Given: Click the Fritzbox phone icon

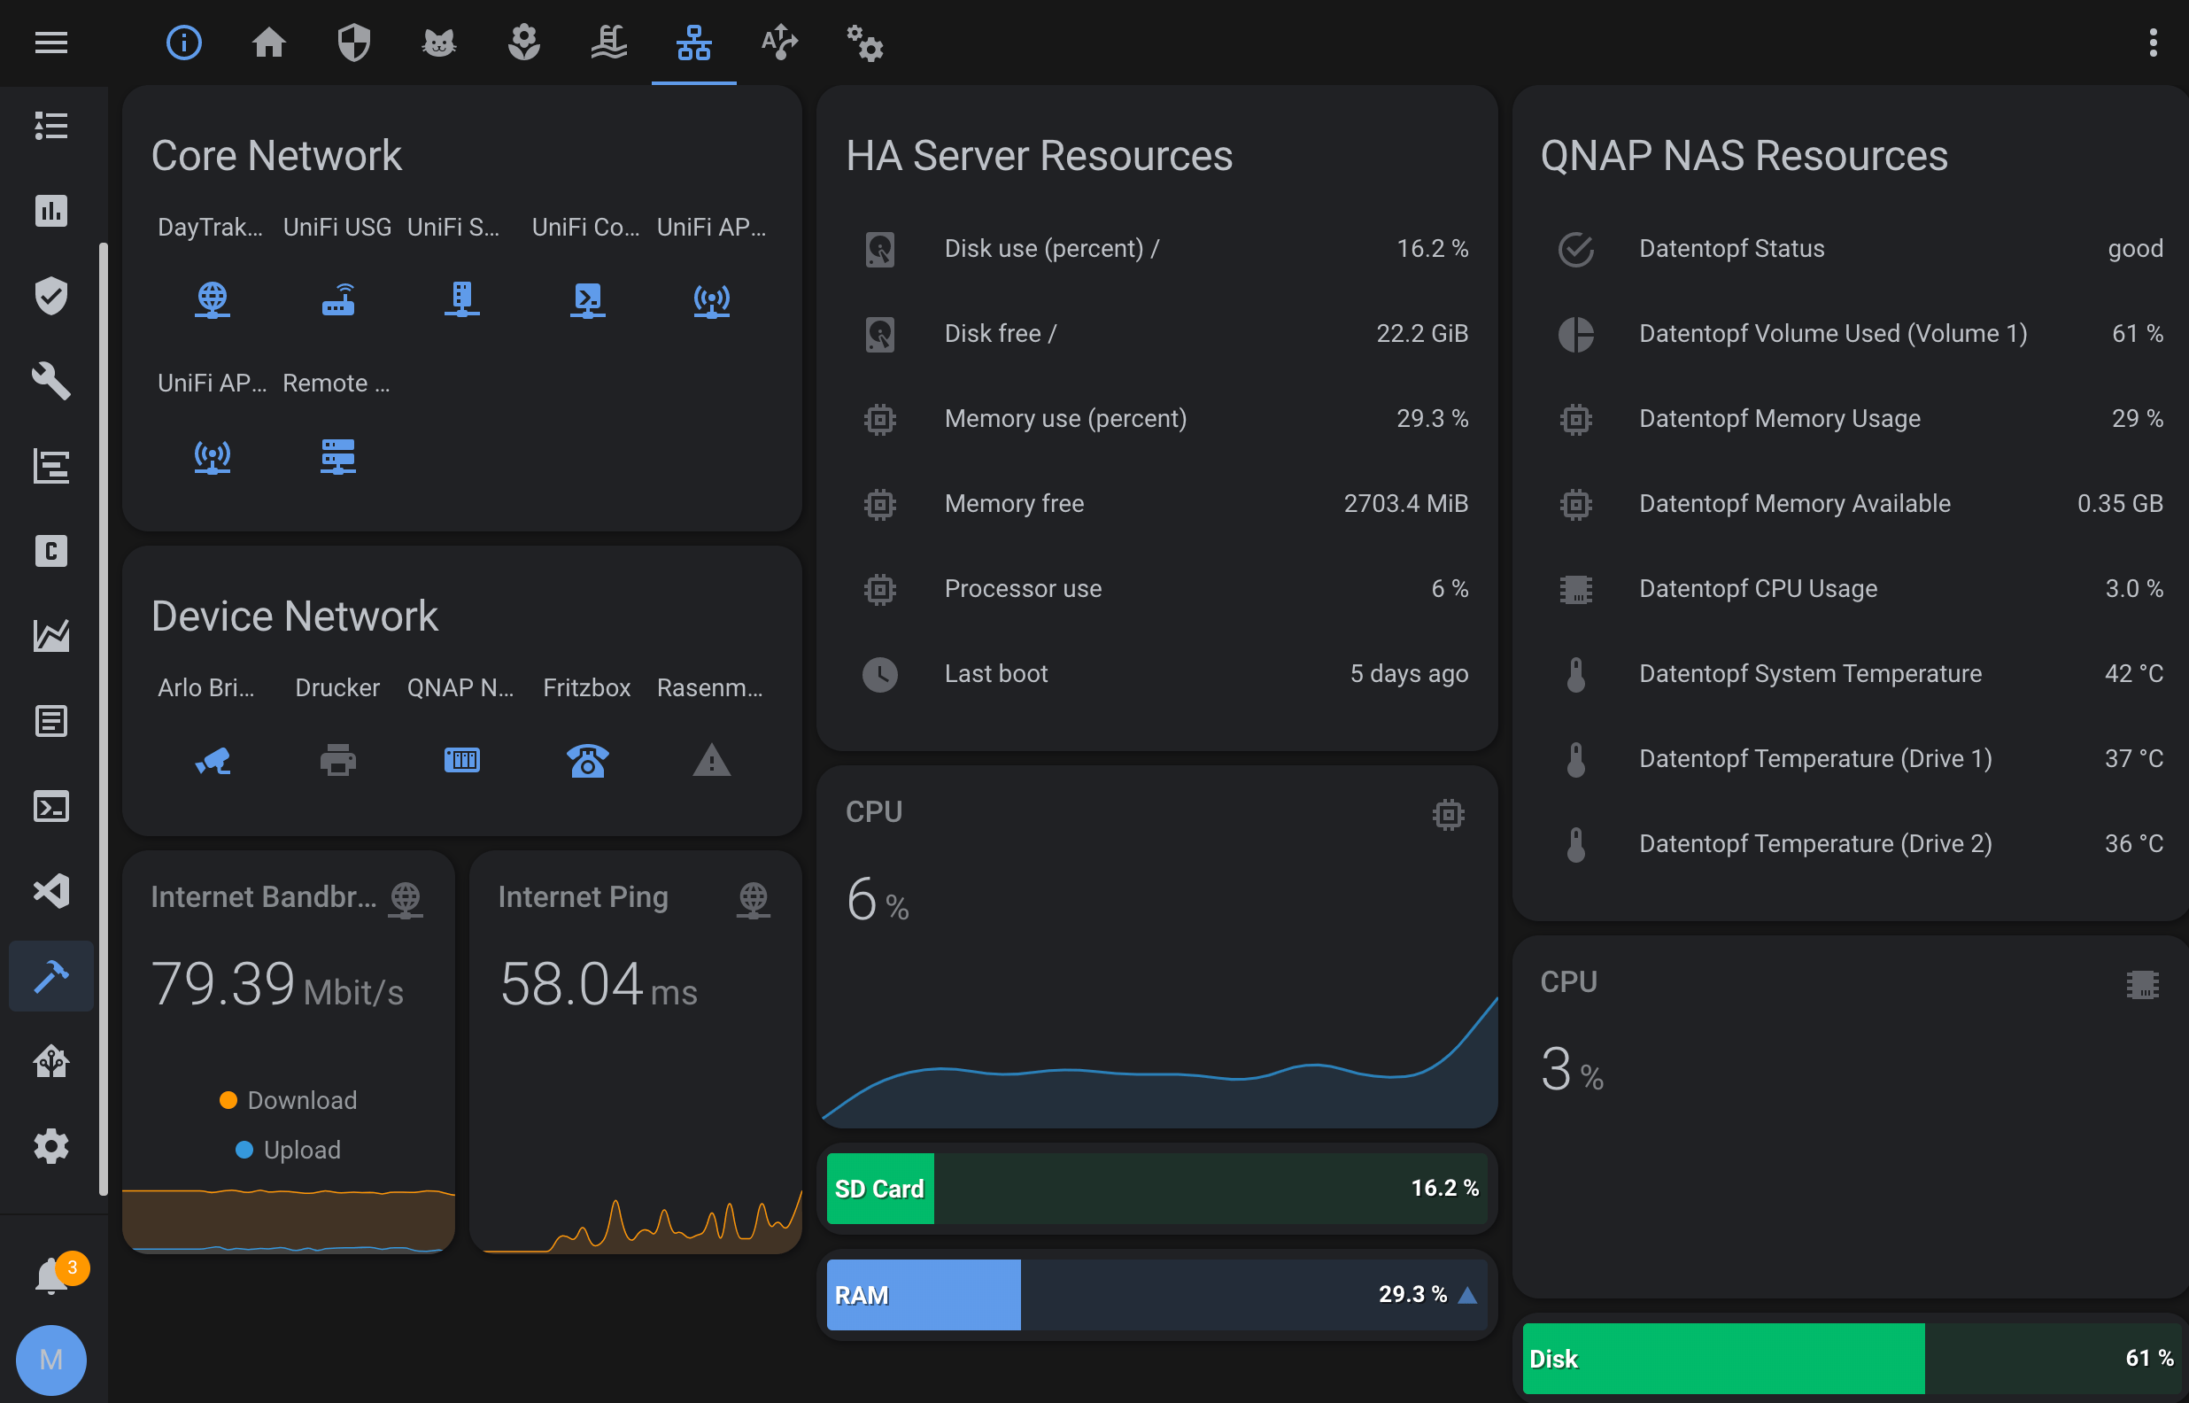Looking at the screenshot, I should point(587,760).
